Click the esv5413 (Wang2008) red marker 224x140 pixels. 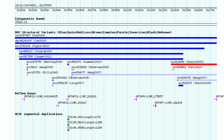pyautogui.click(x=27, y=70)
